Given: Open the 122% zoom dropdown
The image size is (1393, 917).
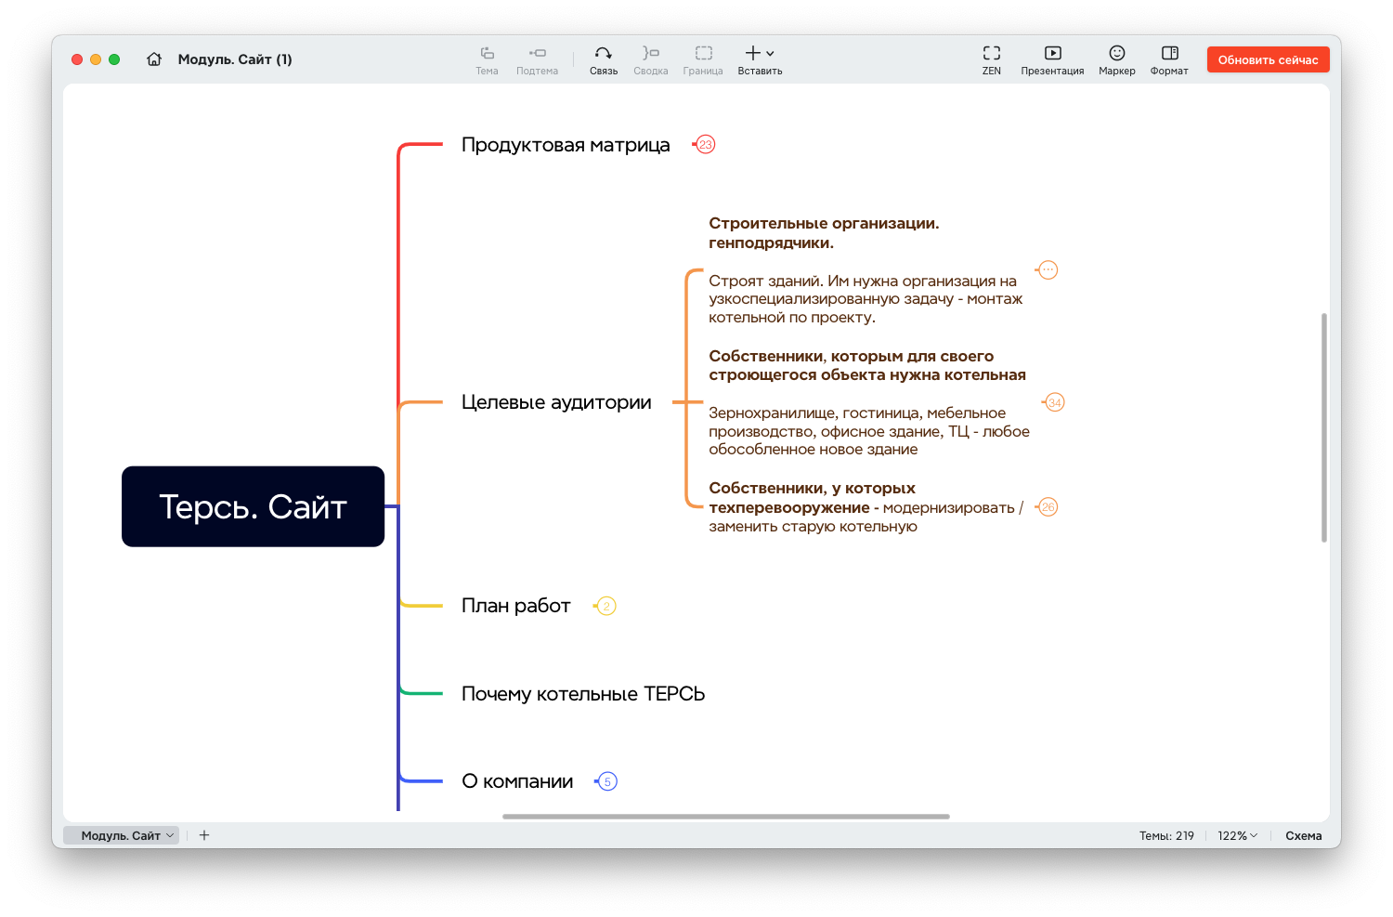Looking at the screenshot, I should point(1238,835).
